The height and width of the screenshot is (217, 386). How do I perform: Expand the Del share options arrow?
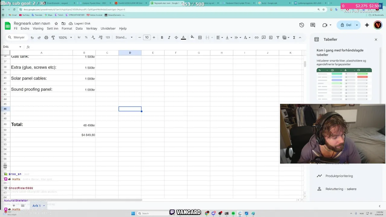point(357,25)
